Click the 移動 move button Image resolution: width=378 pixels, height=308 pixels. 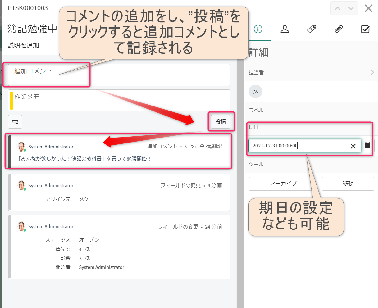[x=348, y=184]
